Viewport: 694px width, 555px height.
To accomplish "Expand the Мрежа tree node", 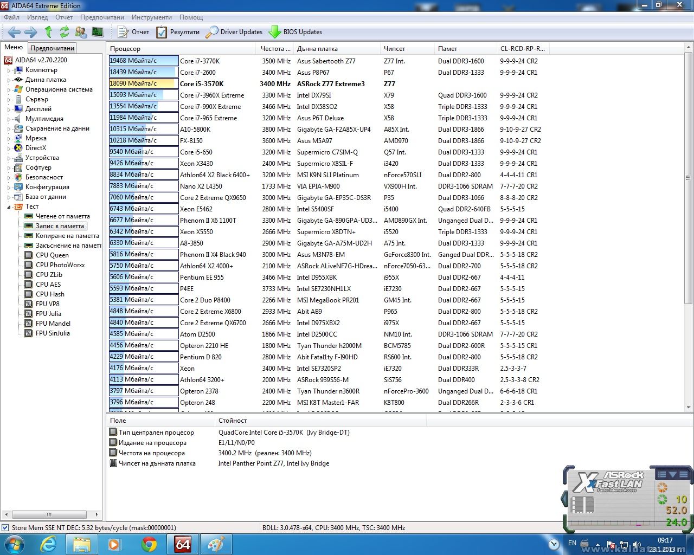I will (9, 139).
